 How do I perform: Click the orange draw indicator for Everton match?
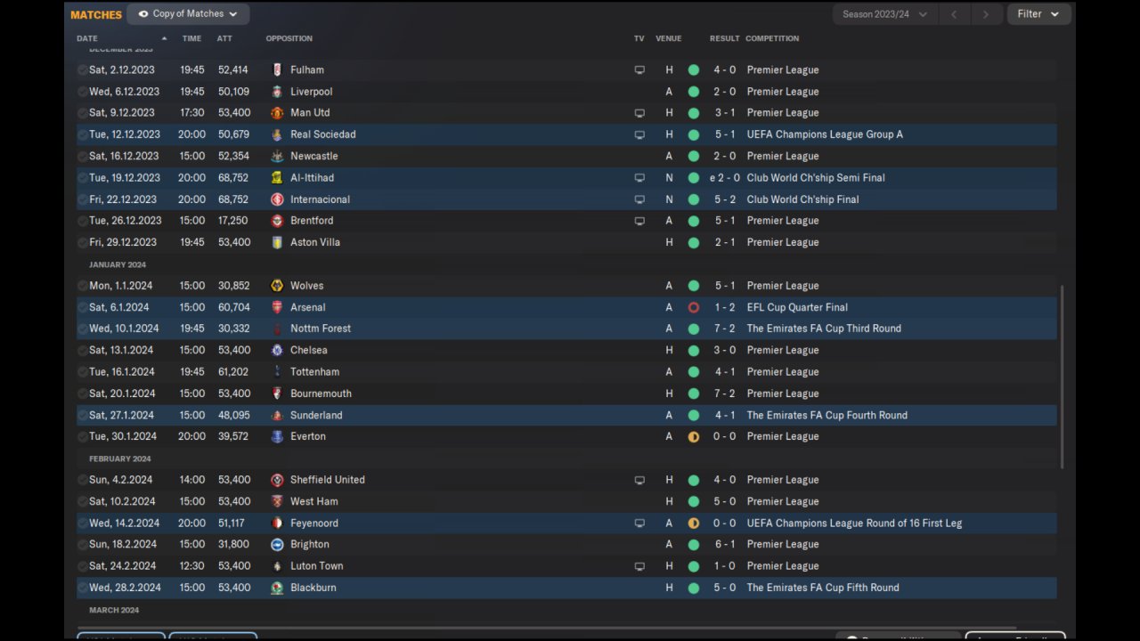coord(694,437)
